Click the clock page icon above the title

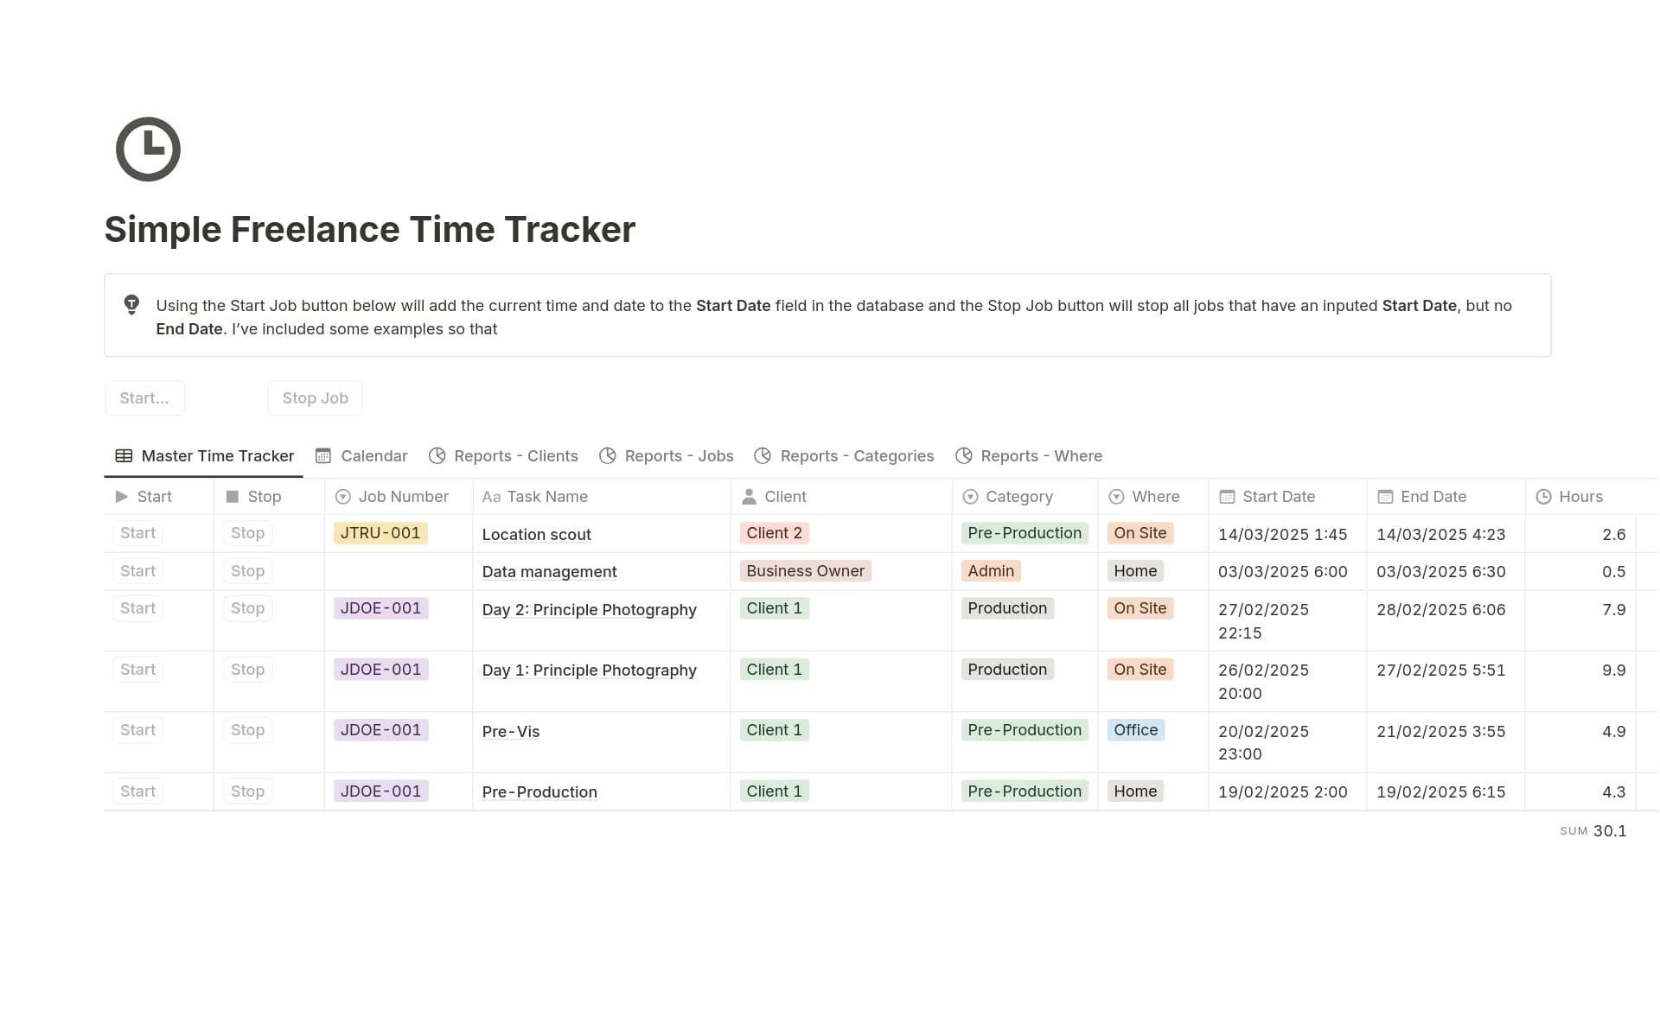(x=148, y=149)
